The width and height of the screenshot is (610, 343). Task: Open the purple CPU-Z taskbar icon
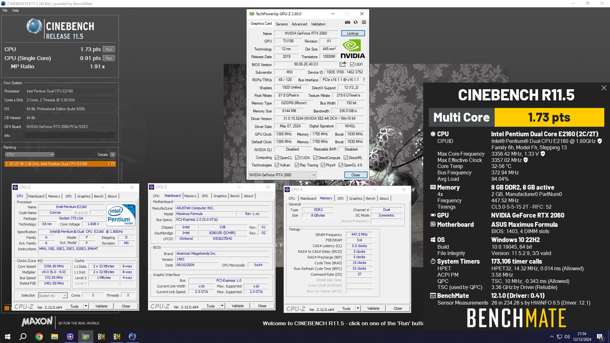pyautogui.click(x=70, y=337)
